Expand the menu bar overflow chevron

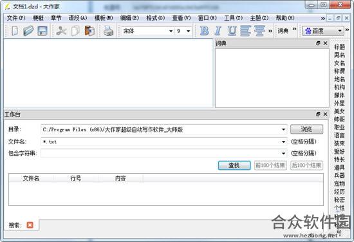323,18
